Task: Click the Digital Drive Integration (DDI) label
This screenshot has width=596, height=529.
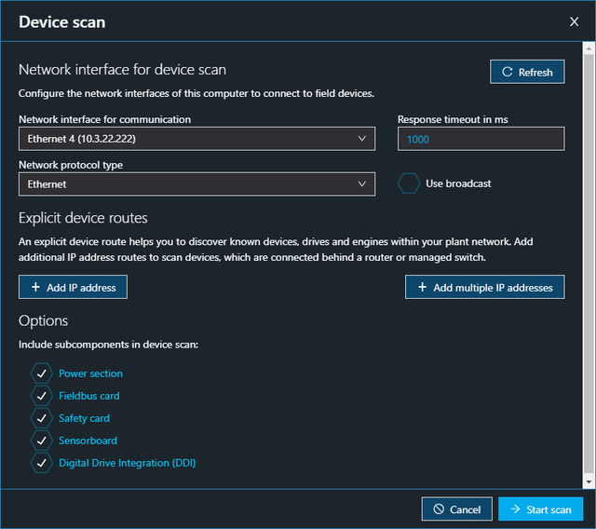Action: point(127,463)
